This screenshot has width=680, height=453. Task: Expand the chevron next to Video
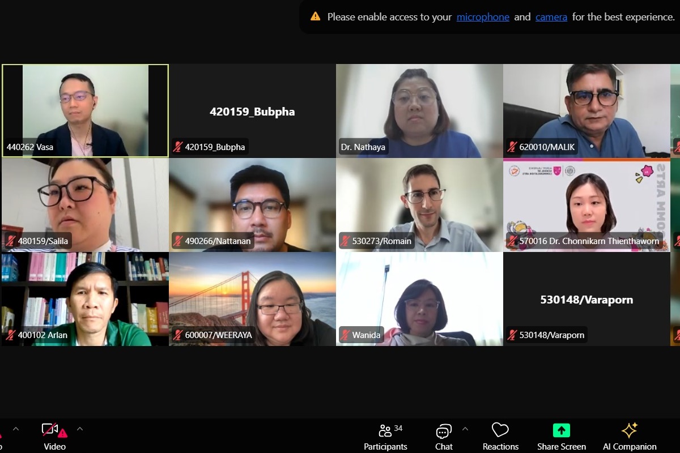(x=80, y=429)
